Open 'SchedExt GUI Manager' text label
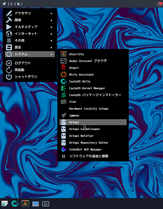This screenshot has width=163, height=209. (85, 149)
